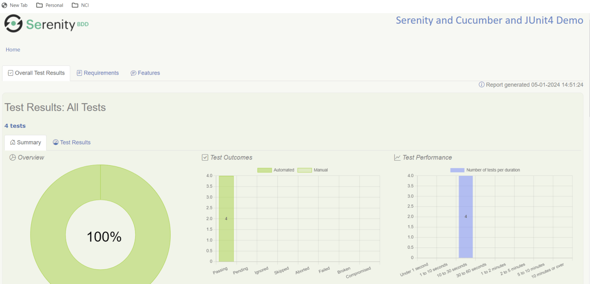
Task: Click the '2 to 5 minutes' axis label
Action: coord(512,270)
